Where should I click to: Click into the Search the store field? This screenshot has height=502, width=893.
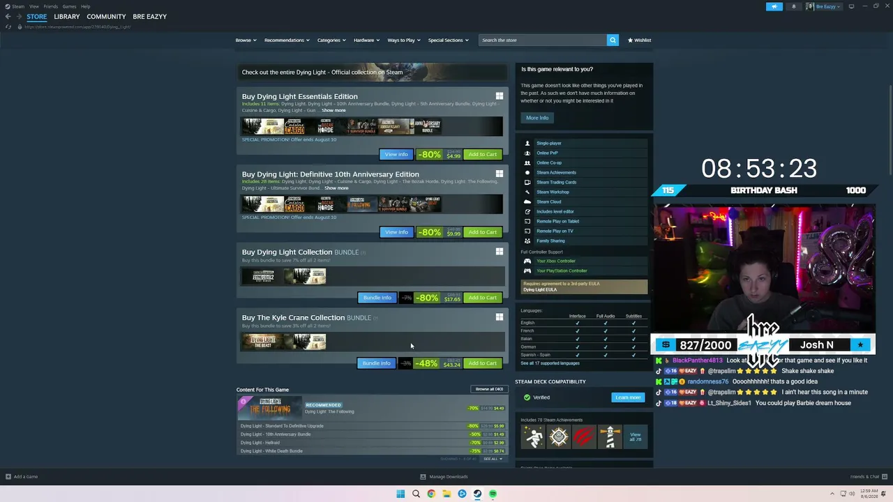(x=543, y=40)
